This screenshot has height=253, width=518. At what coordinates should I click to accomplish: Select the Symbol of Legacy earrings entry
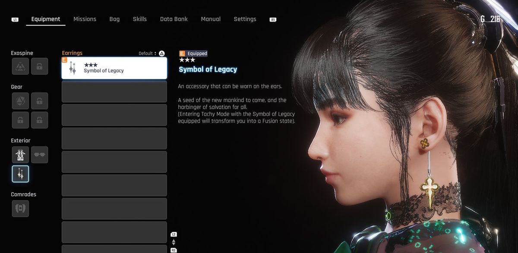(x=114, y=68)
